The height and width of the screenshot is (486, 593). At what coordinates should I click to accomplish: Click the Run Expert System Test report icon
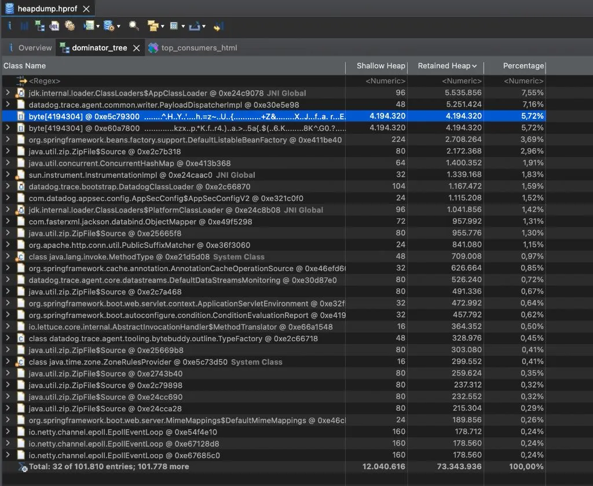pyautogui.click(x=89, y=26)
